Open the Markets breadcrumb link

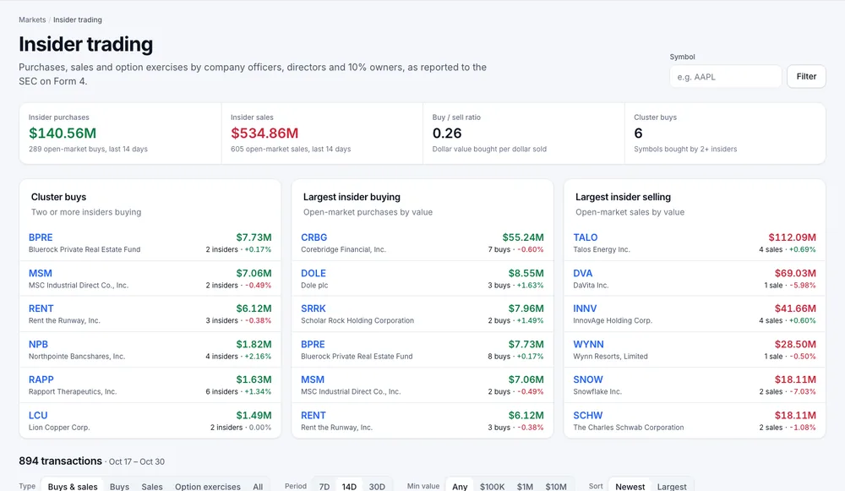pyautogui.click(x=32, y=20)
